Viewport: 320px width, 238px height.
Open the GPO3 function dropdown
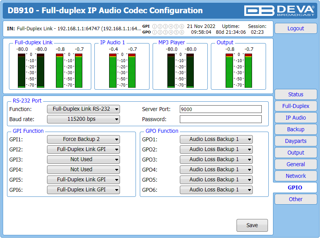click(x=216, y=160)
